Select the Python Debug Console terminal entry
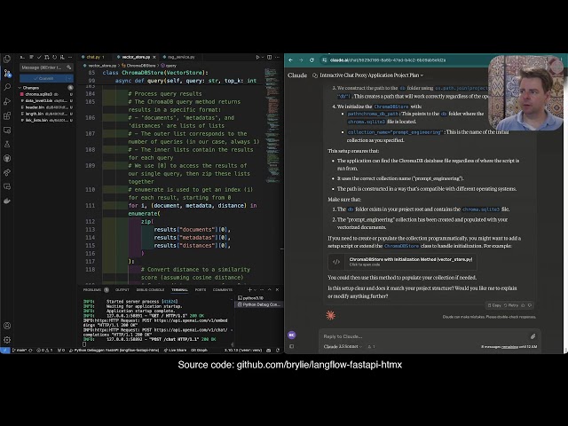 pos(258,304)
